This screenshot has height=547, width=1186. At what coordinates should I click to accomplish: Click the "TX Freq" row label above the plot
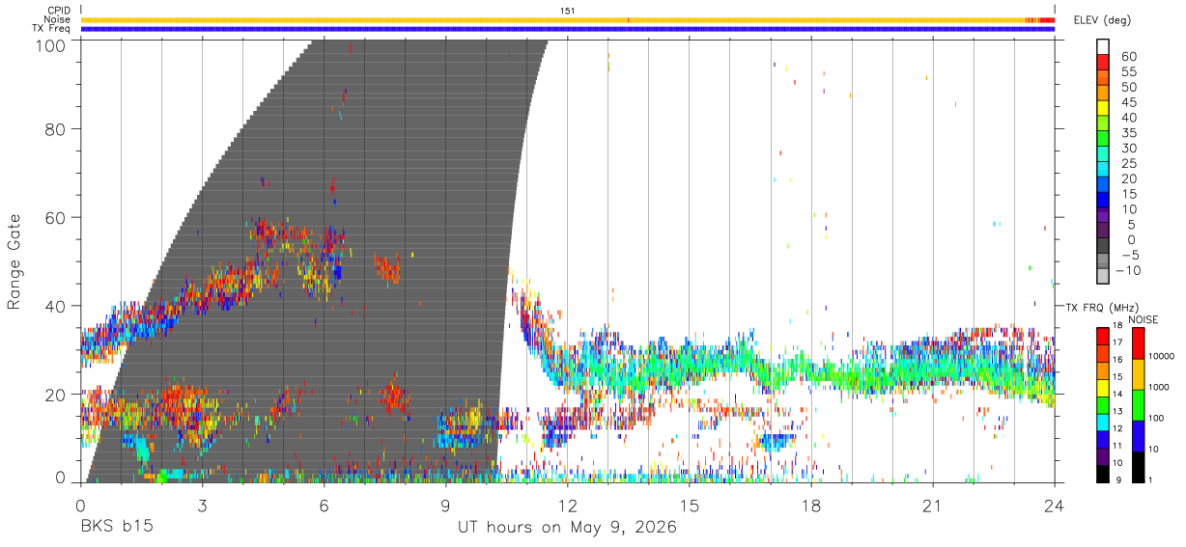pos(51,29)
